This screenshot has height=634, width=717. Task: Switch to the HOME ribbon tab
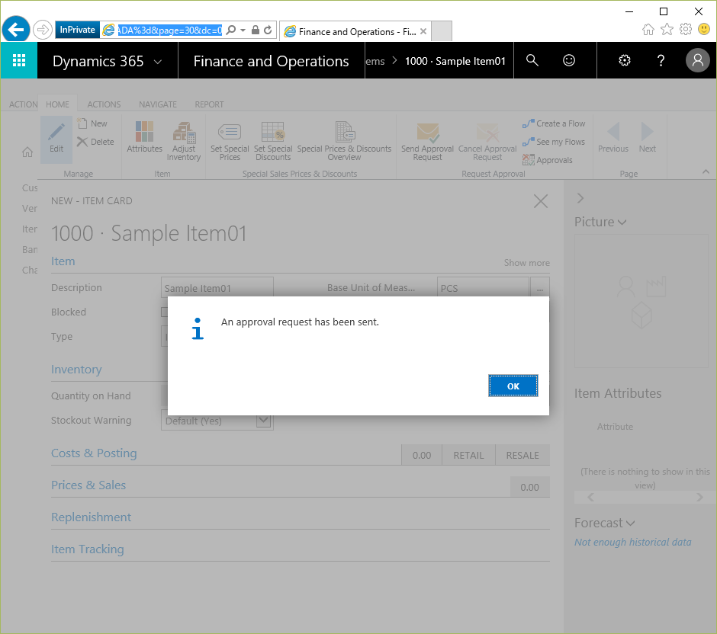point(58,104)
